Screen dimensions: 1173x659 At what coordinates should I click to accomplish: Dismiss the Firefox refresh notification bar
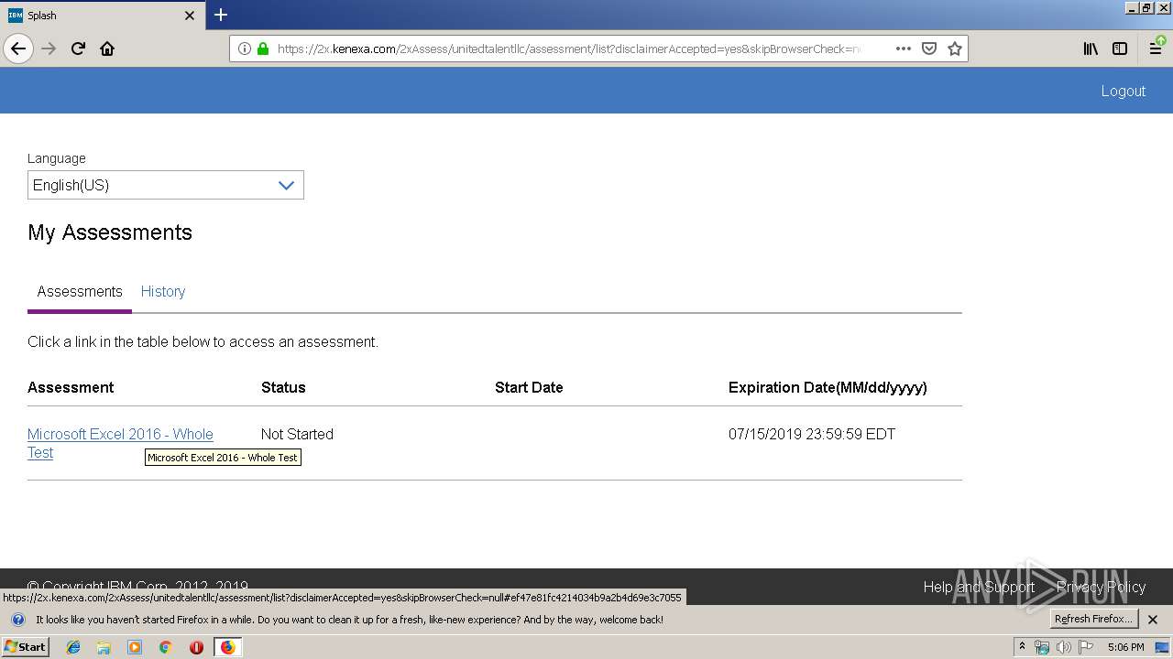tap(1153, 620)
